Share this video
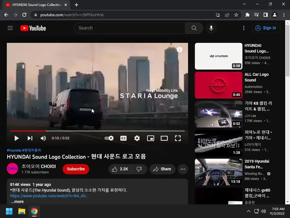The height and width of the screenshot is (218, 290). (x=162, y=169)
